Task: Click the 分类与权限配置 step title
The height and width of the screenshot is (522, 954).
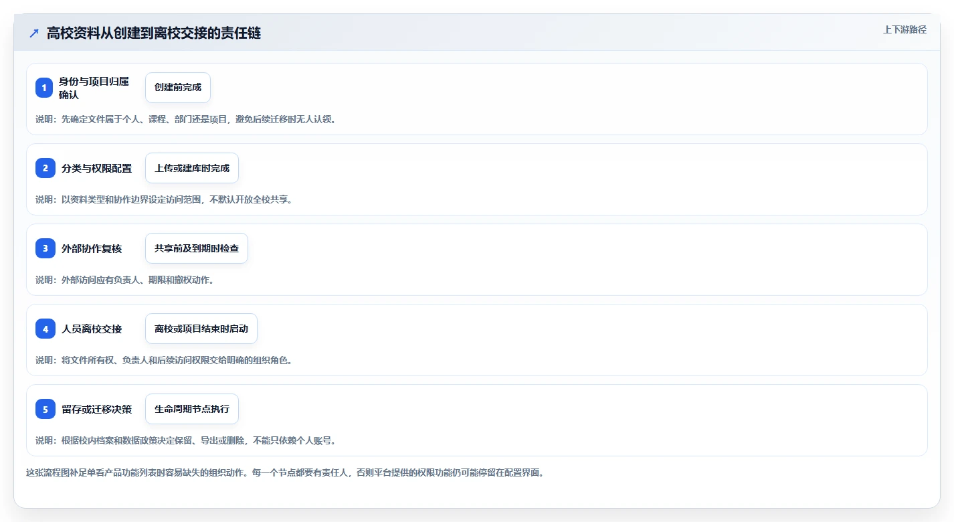Action: [x=97, y=168]
